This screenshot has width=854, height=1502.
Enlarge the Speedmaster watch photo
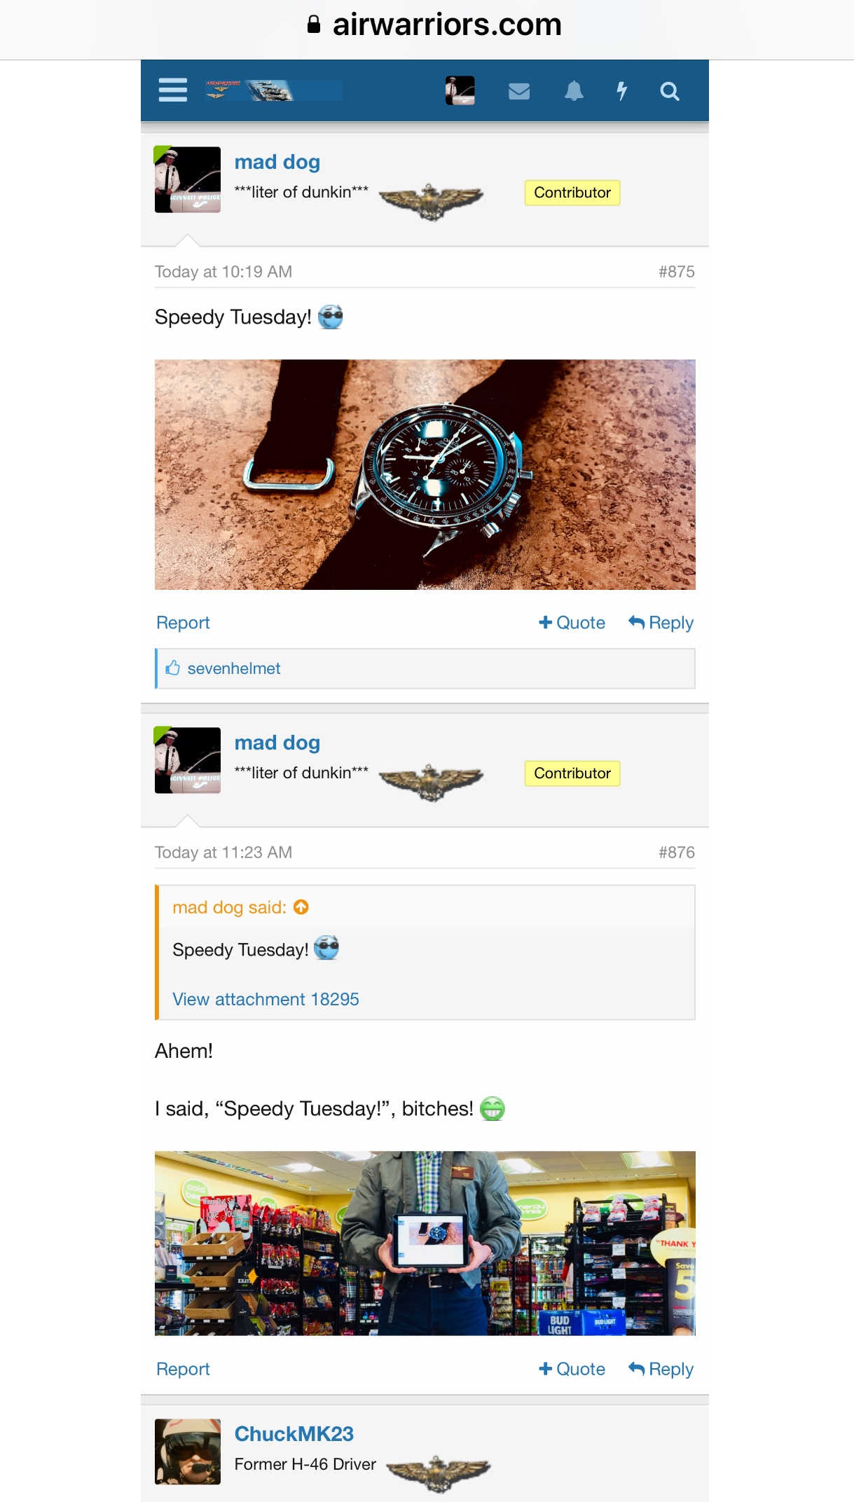(x=425, y=474)
